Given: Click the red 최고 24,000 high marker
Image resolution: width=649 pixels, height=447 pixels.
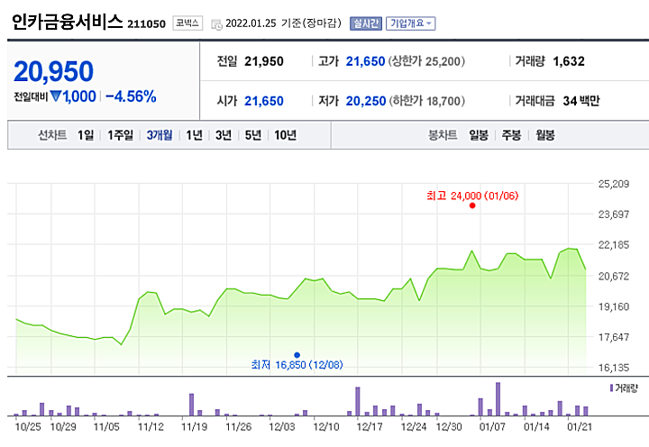Looking at the screenshot, I should point(472,205).
